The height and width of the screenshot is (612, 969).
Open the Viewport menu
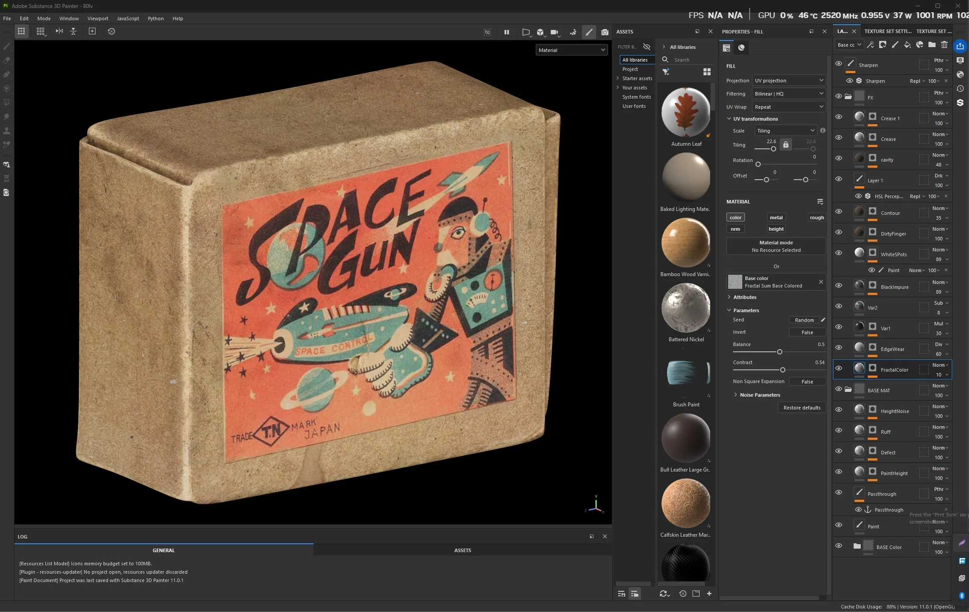[x=98, y=18]
